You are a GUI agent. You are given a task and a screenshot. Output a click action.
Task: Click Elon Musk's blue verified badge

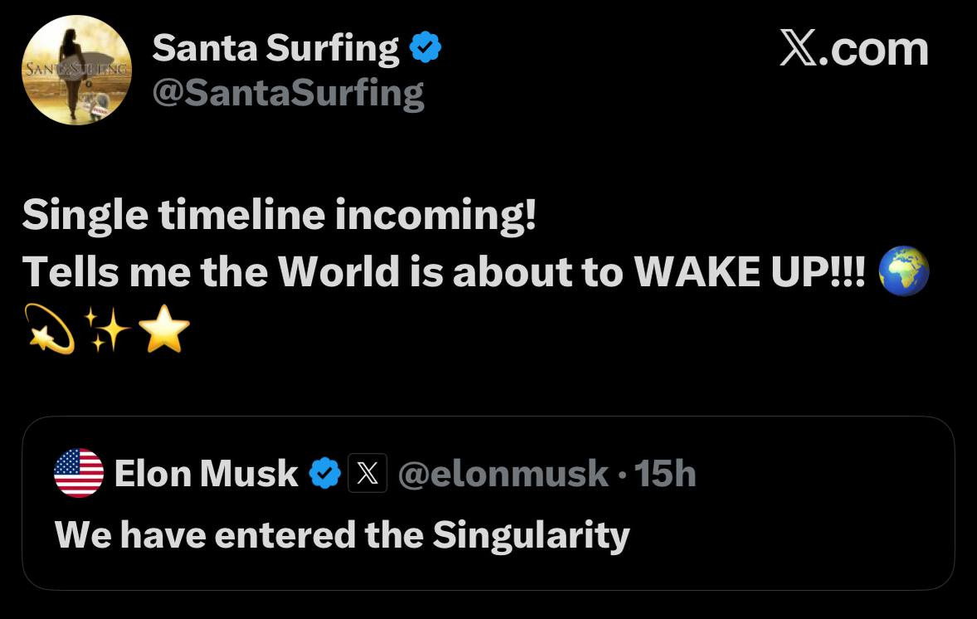324,474
